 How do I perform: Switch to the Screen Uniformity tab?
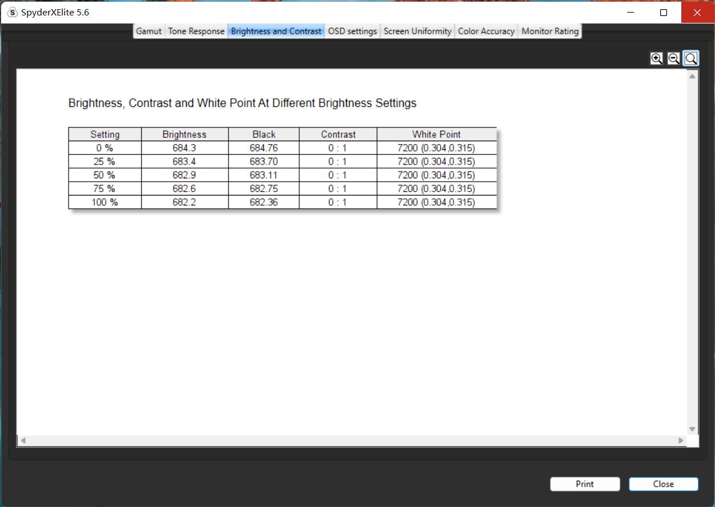click(x=417, y=31)
